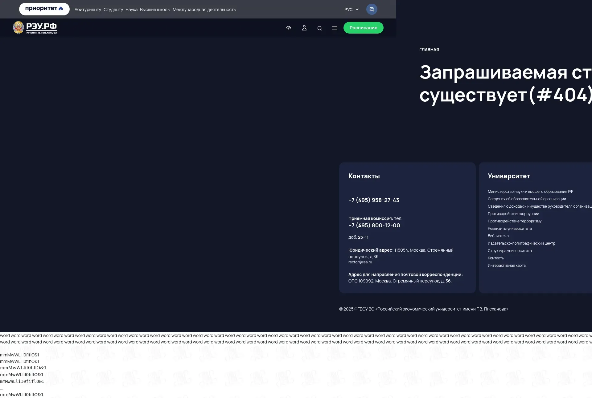Expand the РУС language dropdown
This screenshot has width=592, height=398.
pyautogui.click(x=351, y=10)
